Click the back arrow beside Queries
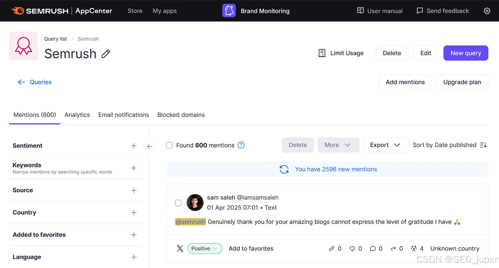 pyautogui.click(x=21, y=82)
